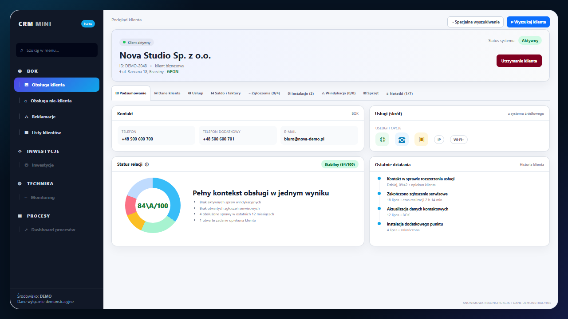
Task: Click the BOK link in Kontakt card
Action: click(x=355, y=113)
